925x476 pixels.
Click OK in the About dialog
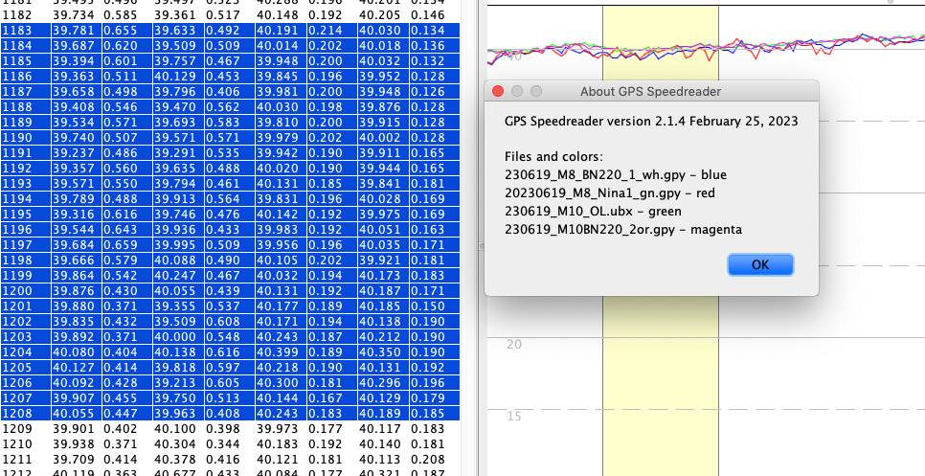point(759,264)
